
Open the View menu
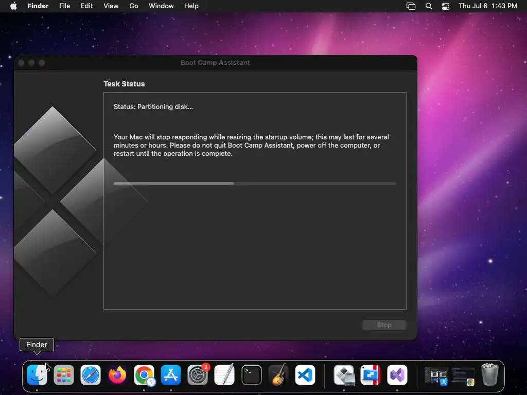pyautogui.click(x=111, y=6)
